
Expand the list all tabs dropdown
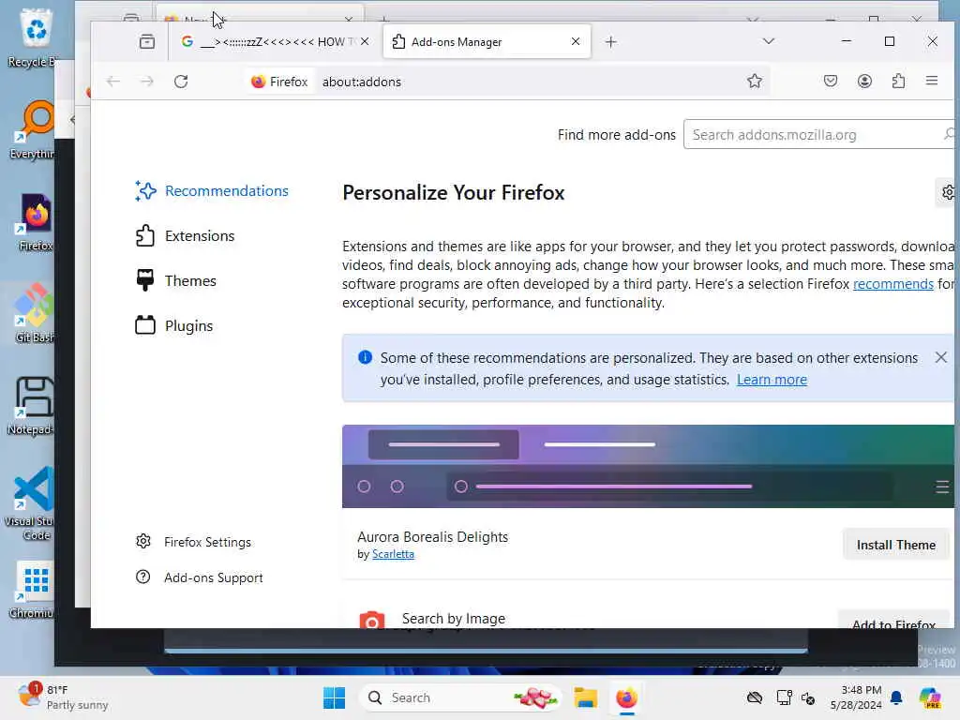click(x=769, y=41)
